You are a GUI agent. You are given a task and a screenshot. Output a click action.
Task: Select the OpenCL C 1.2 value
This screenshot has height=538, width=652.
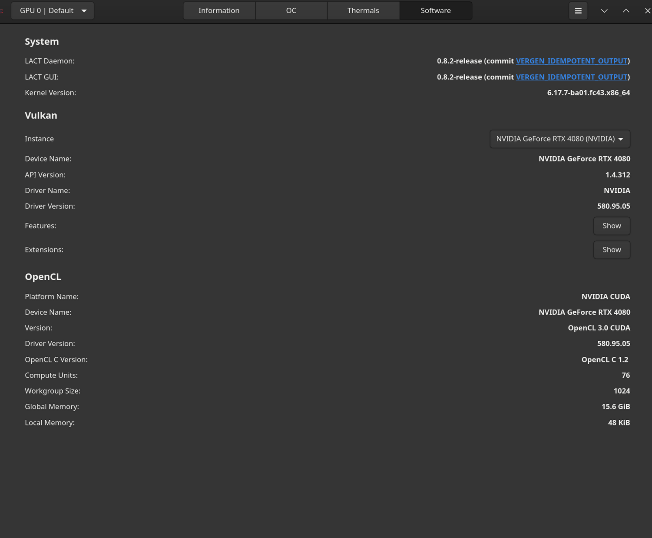point(605,359)
